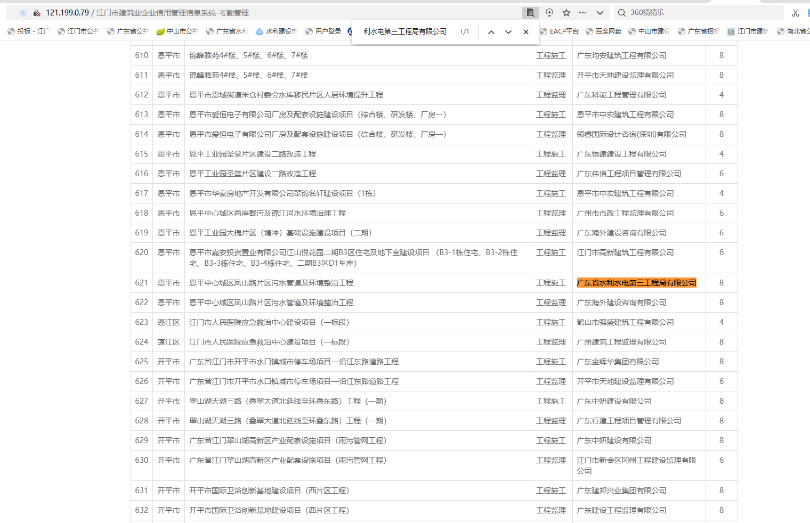
Task: Open the 中山市公共 leaf-icon bookmark
Action: click(177, 31)
